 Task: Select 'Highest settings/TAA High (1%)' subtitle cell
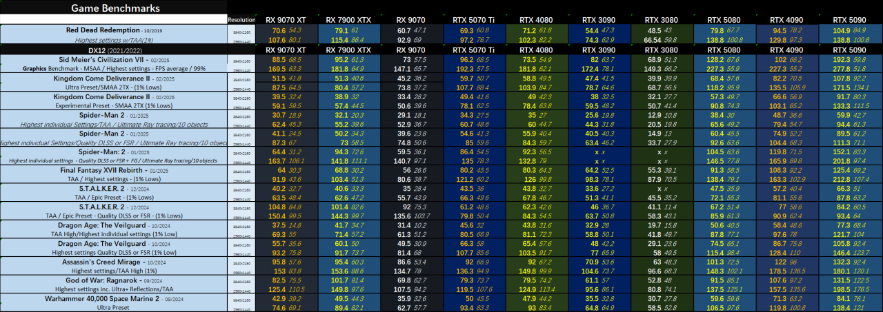pos(114,272)
